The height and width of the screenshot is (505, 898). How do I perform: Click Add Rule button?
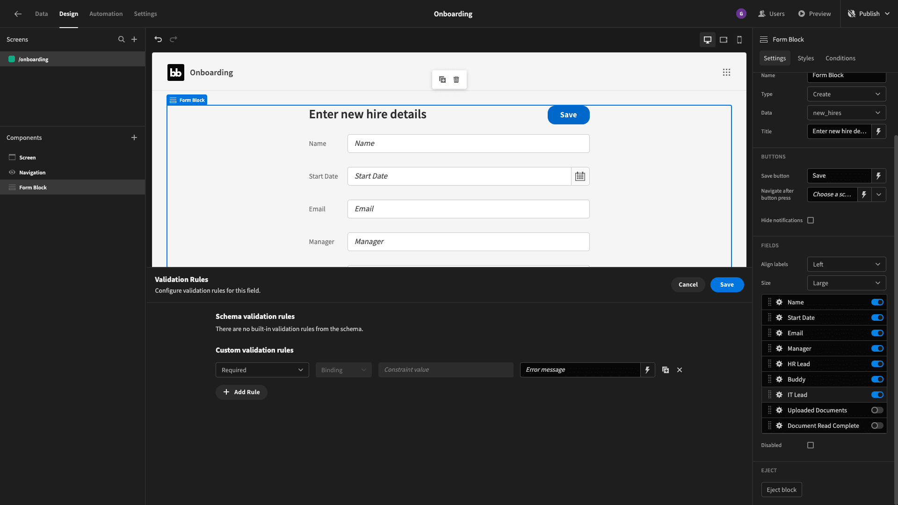click(241, 392)
